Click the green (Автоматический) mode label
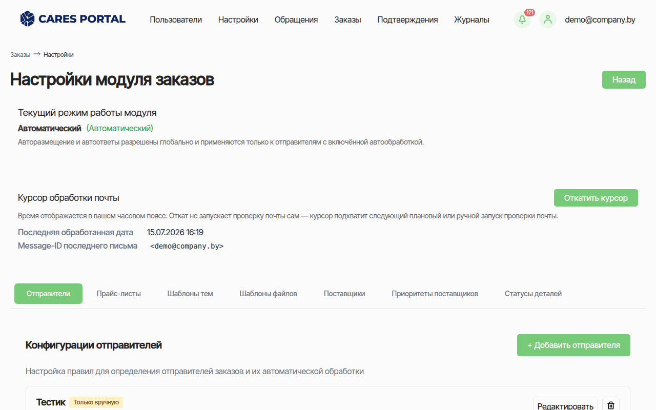The image size is (656, 410). click(120, 128)
